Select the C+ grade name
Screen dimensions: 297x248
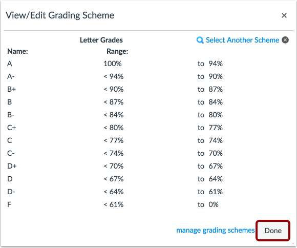(x=12, y=128)
